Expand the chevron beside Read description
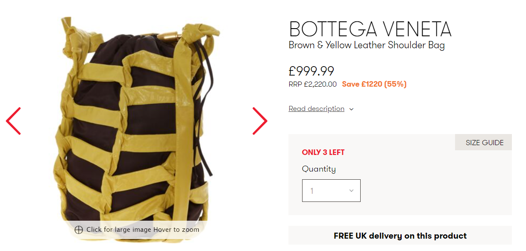Screen dimensions: 526x251 351,109
